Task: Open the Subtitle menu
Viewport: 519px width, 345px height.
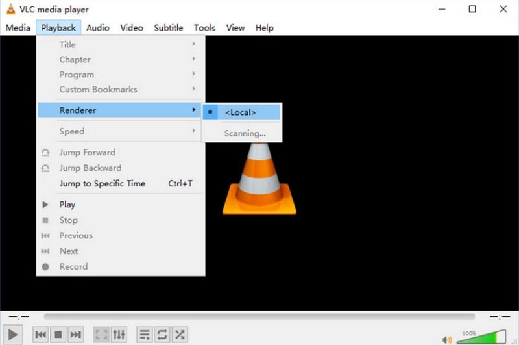Action: [169, 28]
